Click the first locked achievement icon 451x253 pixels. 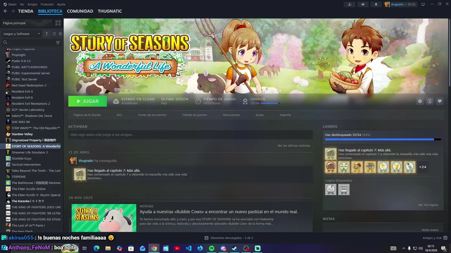coord(330,189)
